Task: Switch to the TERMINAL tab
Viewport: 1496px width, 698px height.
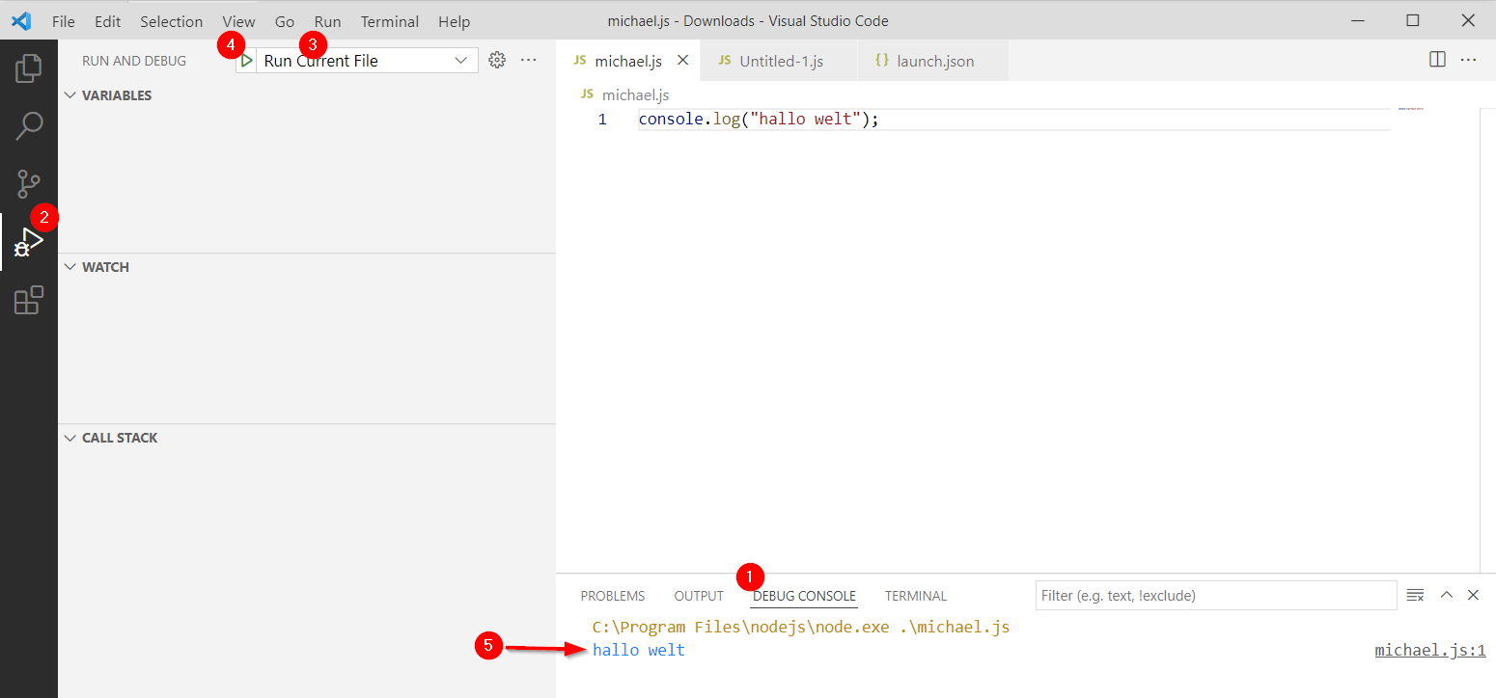Action: pos(915,595)
